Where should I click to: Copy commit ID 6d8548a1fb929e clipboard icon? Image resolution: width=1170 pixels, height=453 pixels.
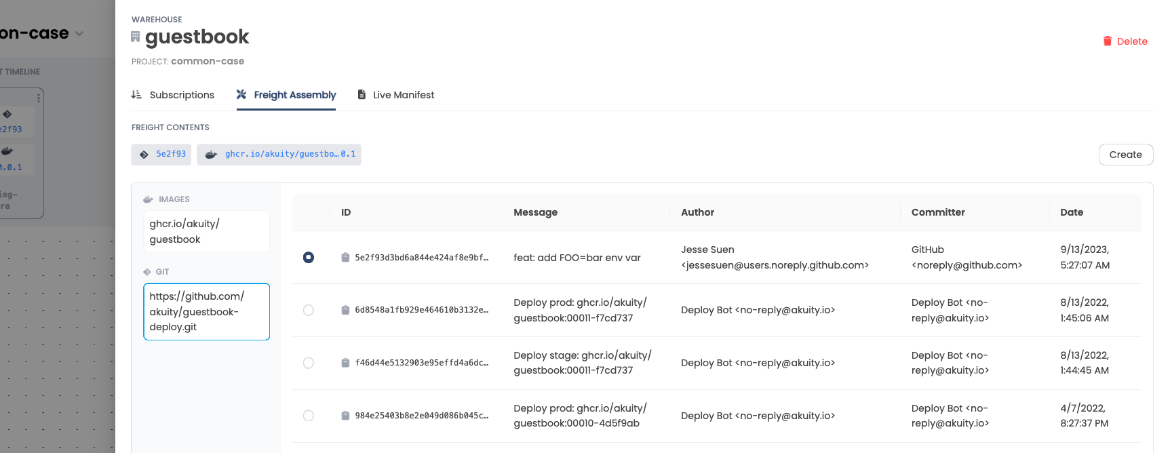[345, 311]
